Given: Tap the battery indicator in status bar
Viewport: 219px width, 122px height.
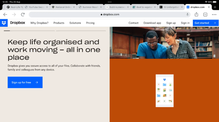Looking at the screenshot, I should point(215,2).
